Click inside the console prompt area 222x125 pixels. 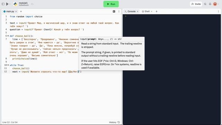tap(172, 69)
